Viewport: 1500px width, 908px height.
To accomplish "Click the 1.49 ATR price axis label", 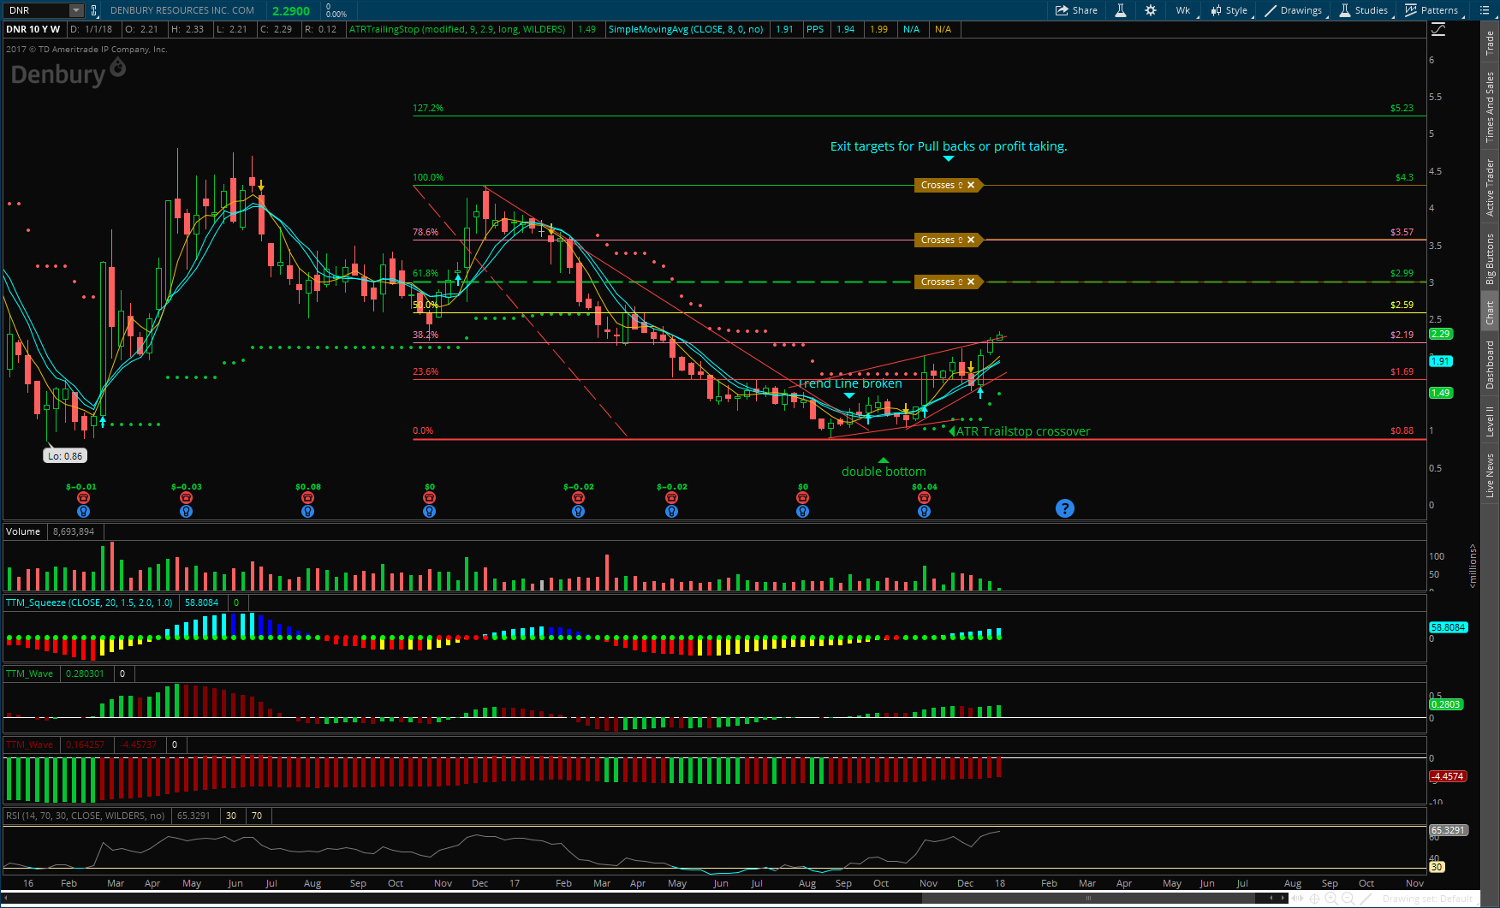I will pyautogui.click(x=1441, y=393).
